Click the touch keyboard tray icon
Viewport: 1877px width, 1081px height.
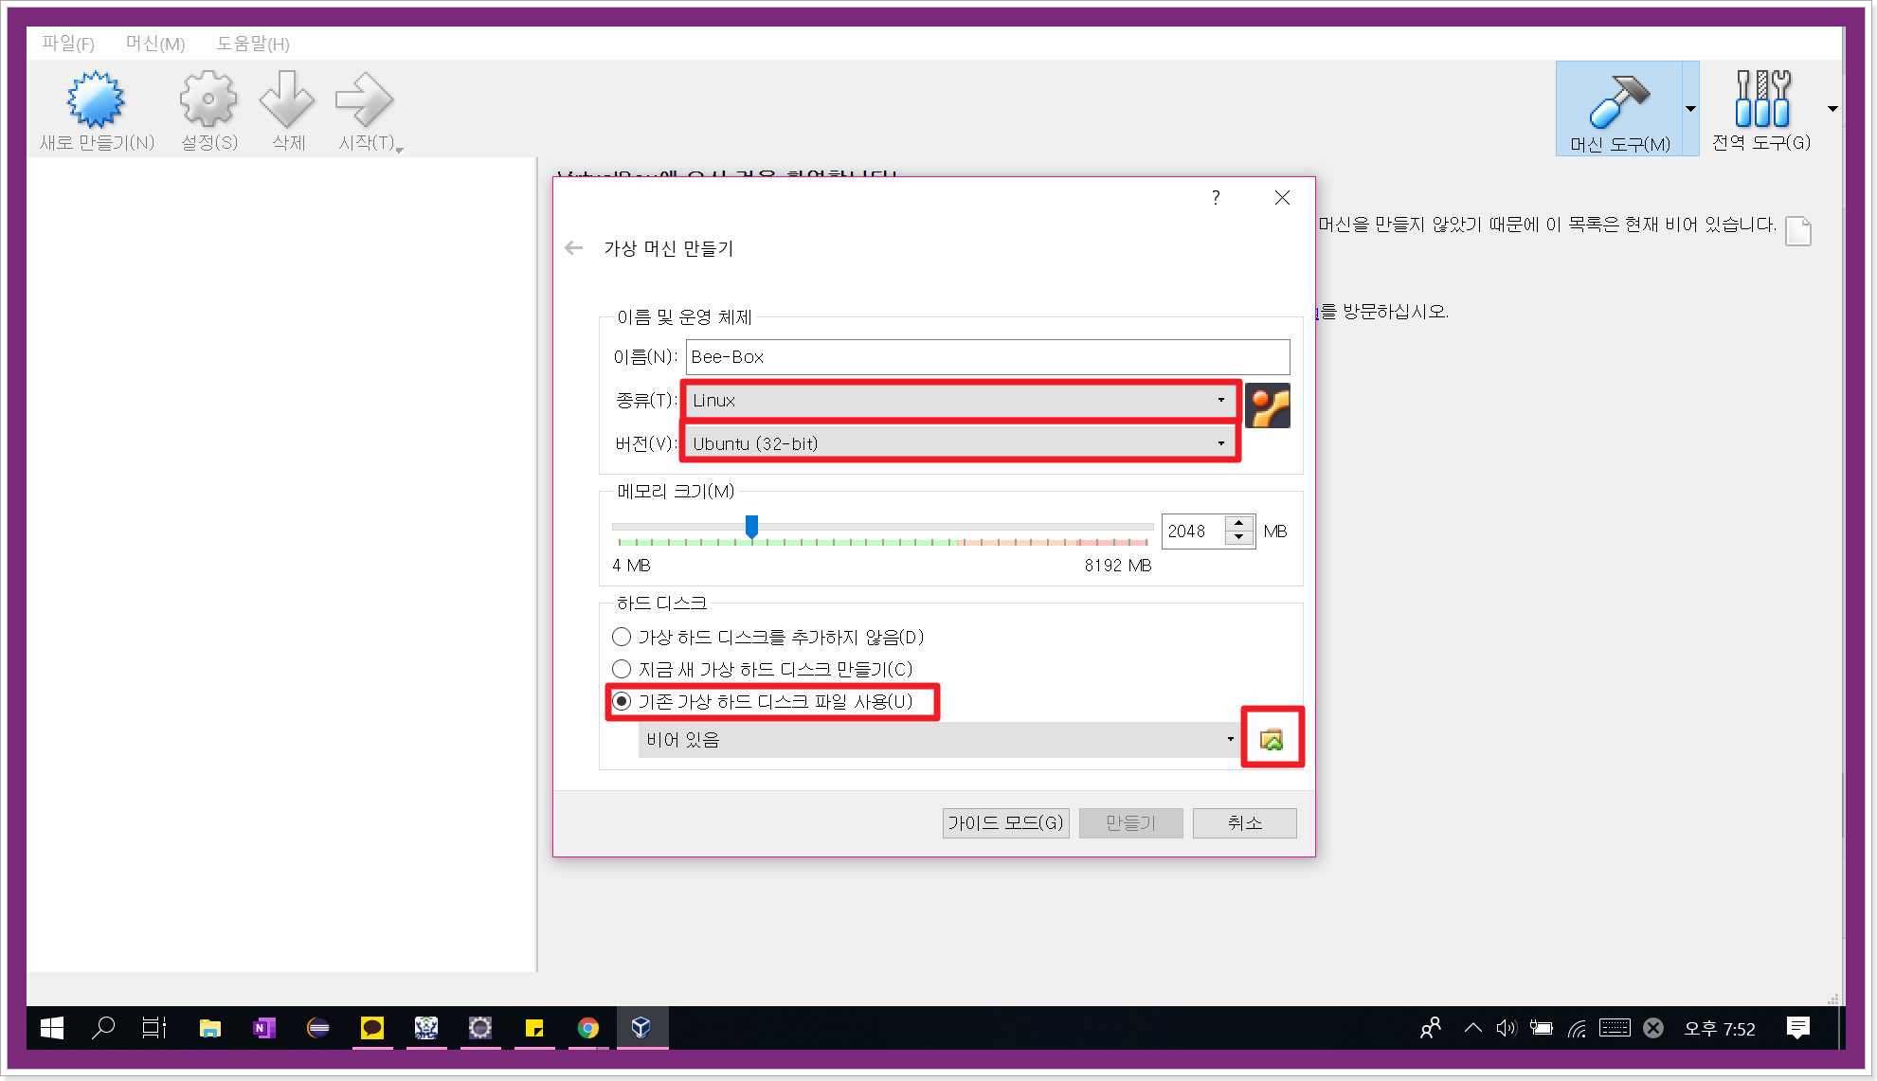[x=1615, y=1028]
